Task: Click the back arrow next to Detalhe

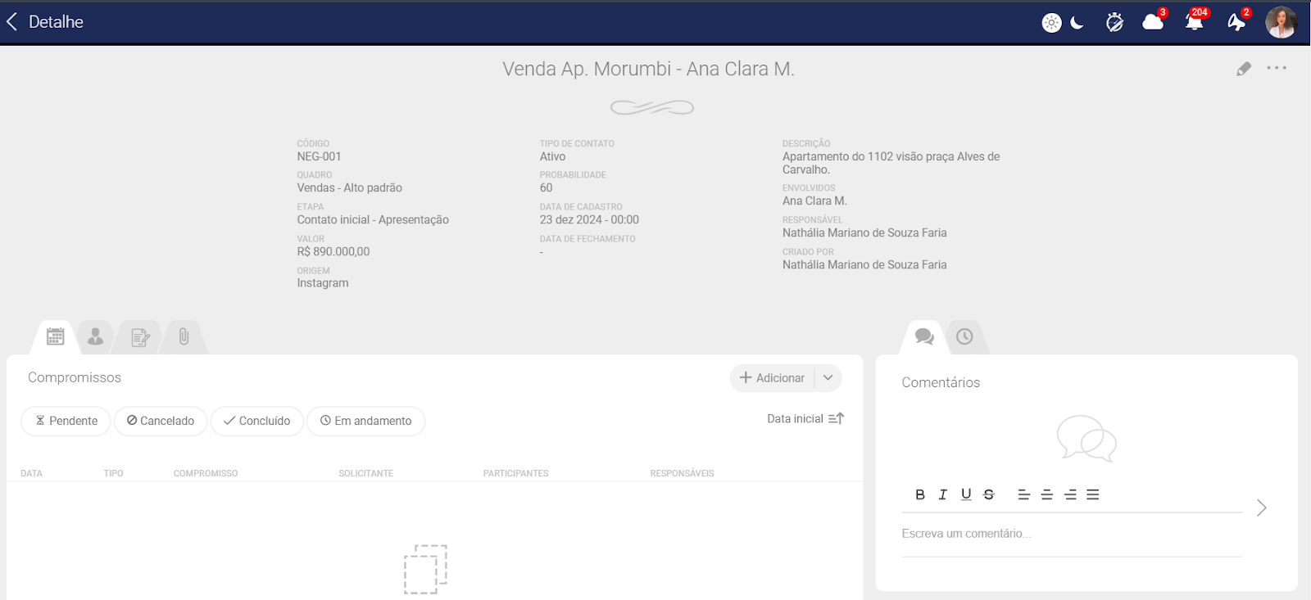Action: click(x=12, y=22)
